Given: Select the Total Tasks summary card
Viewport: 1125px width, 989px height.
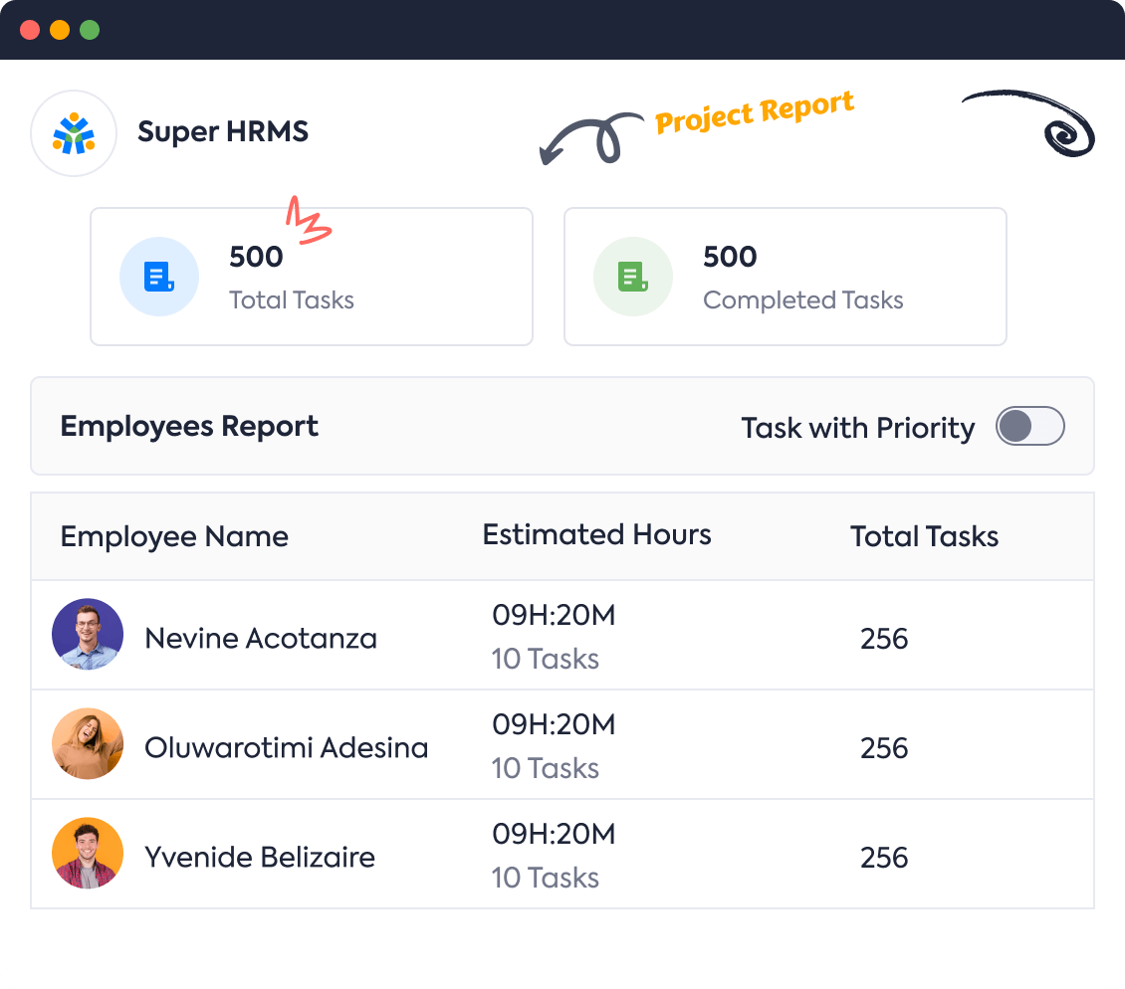Looking at the screenshot, I should [x=312, y=276].
